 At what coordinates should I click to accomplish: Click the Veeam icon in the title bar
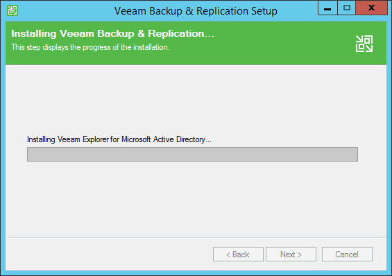tap(12, 10)
